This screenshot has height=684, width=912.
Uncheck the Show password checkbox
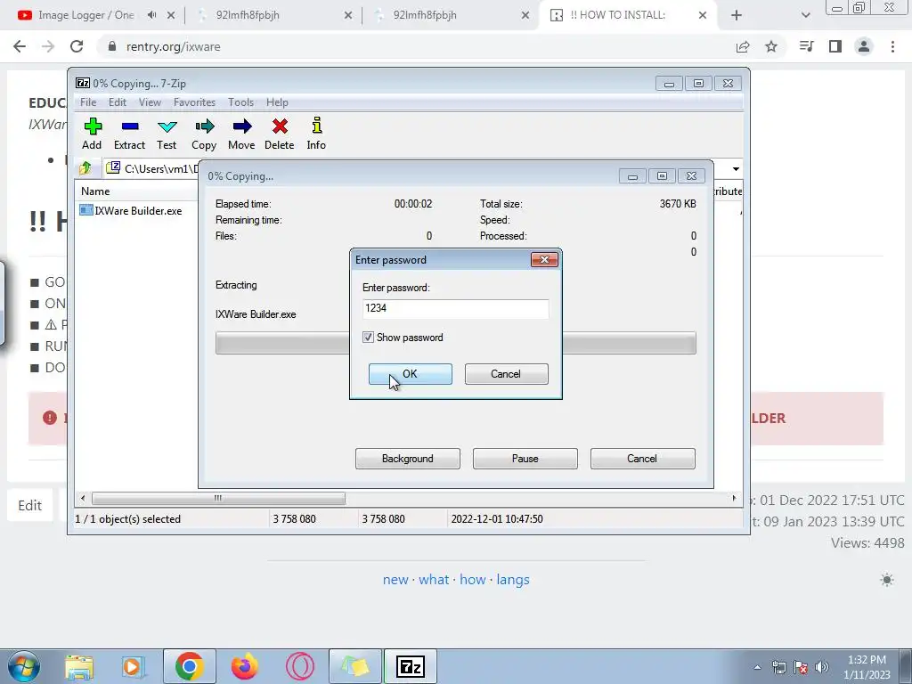click(368, 338)
